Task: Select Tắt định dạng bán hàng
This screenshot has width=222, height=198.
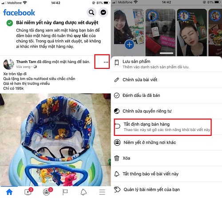Action: (x=163, y=127)
